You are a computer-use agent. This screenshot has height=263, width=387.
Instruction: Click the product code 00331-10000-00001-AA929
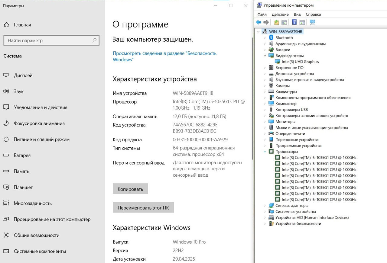pos(200,140)
